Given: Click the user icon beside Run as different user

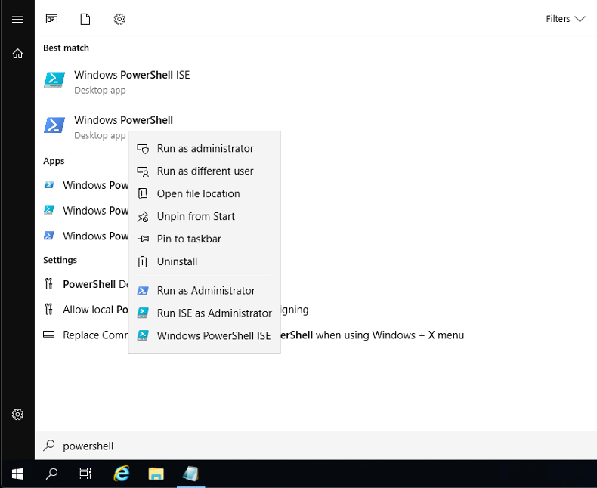Looking at the screenshot, I should pos(143,171).
